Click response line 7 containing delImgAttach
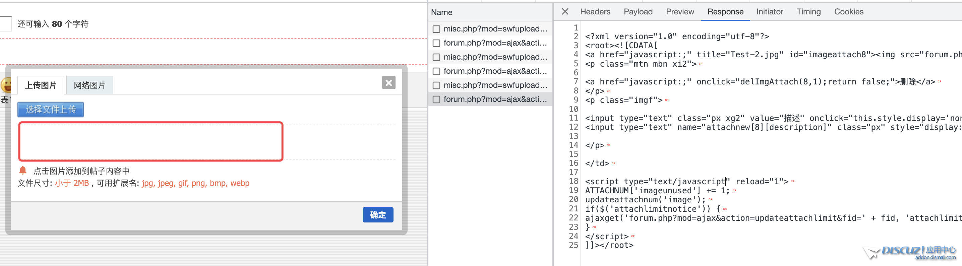Screen dimensions: 962x266 click(x=760, y=82)
